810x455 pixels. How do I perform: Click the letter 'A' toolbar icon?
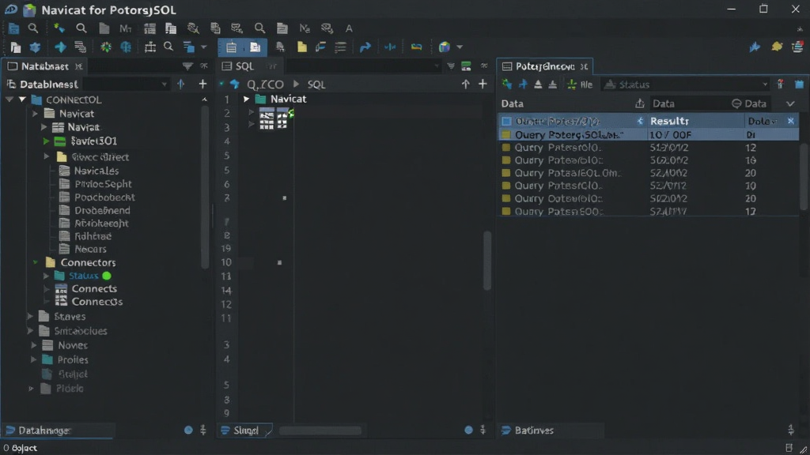[349, 28]
